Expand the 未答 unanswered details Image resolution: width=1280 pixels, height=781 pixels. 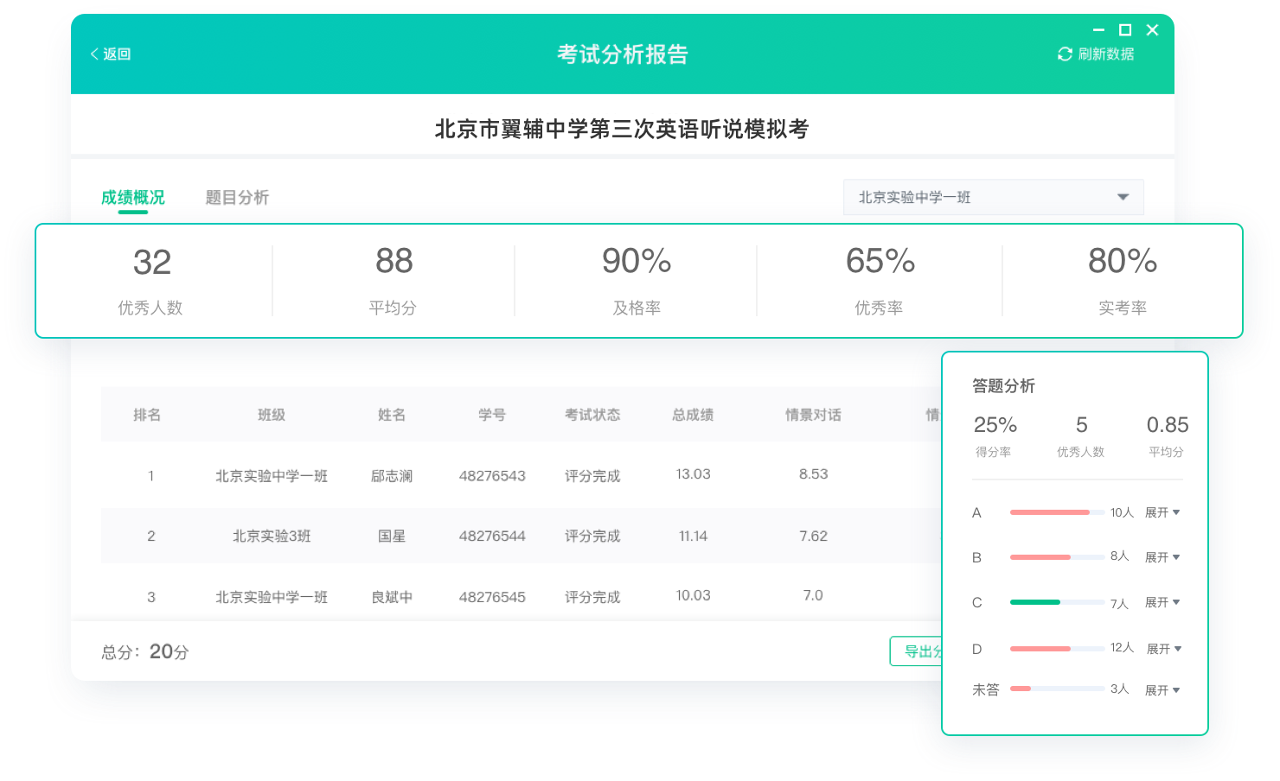click(1162, 690)
